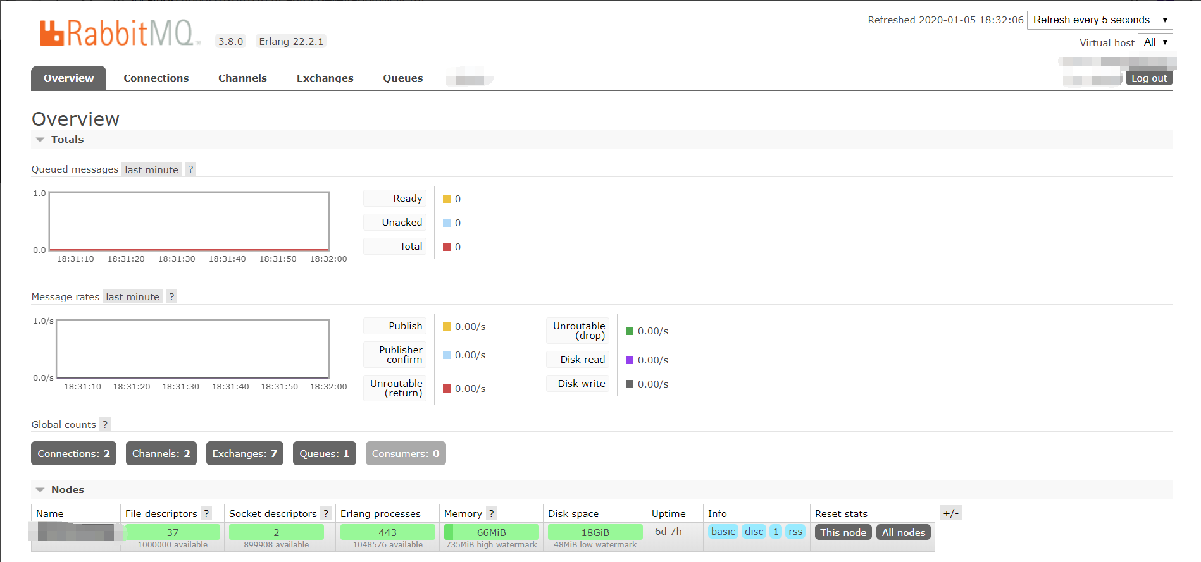This screenshot has width=1201, height=562.
Task: Click the yellow Ready color swatch
Action: (x=447, y=199)
